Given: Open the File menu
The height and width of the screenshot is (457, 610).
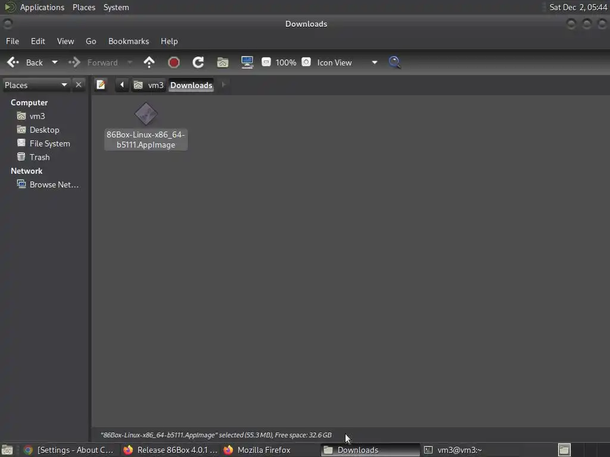Looking at the screenshot, I should 13,41.
